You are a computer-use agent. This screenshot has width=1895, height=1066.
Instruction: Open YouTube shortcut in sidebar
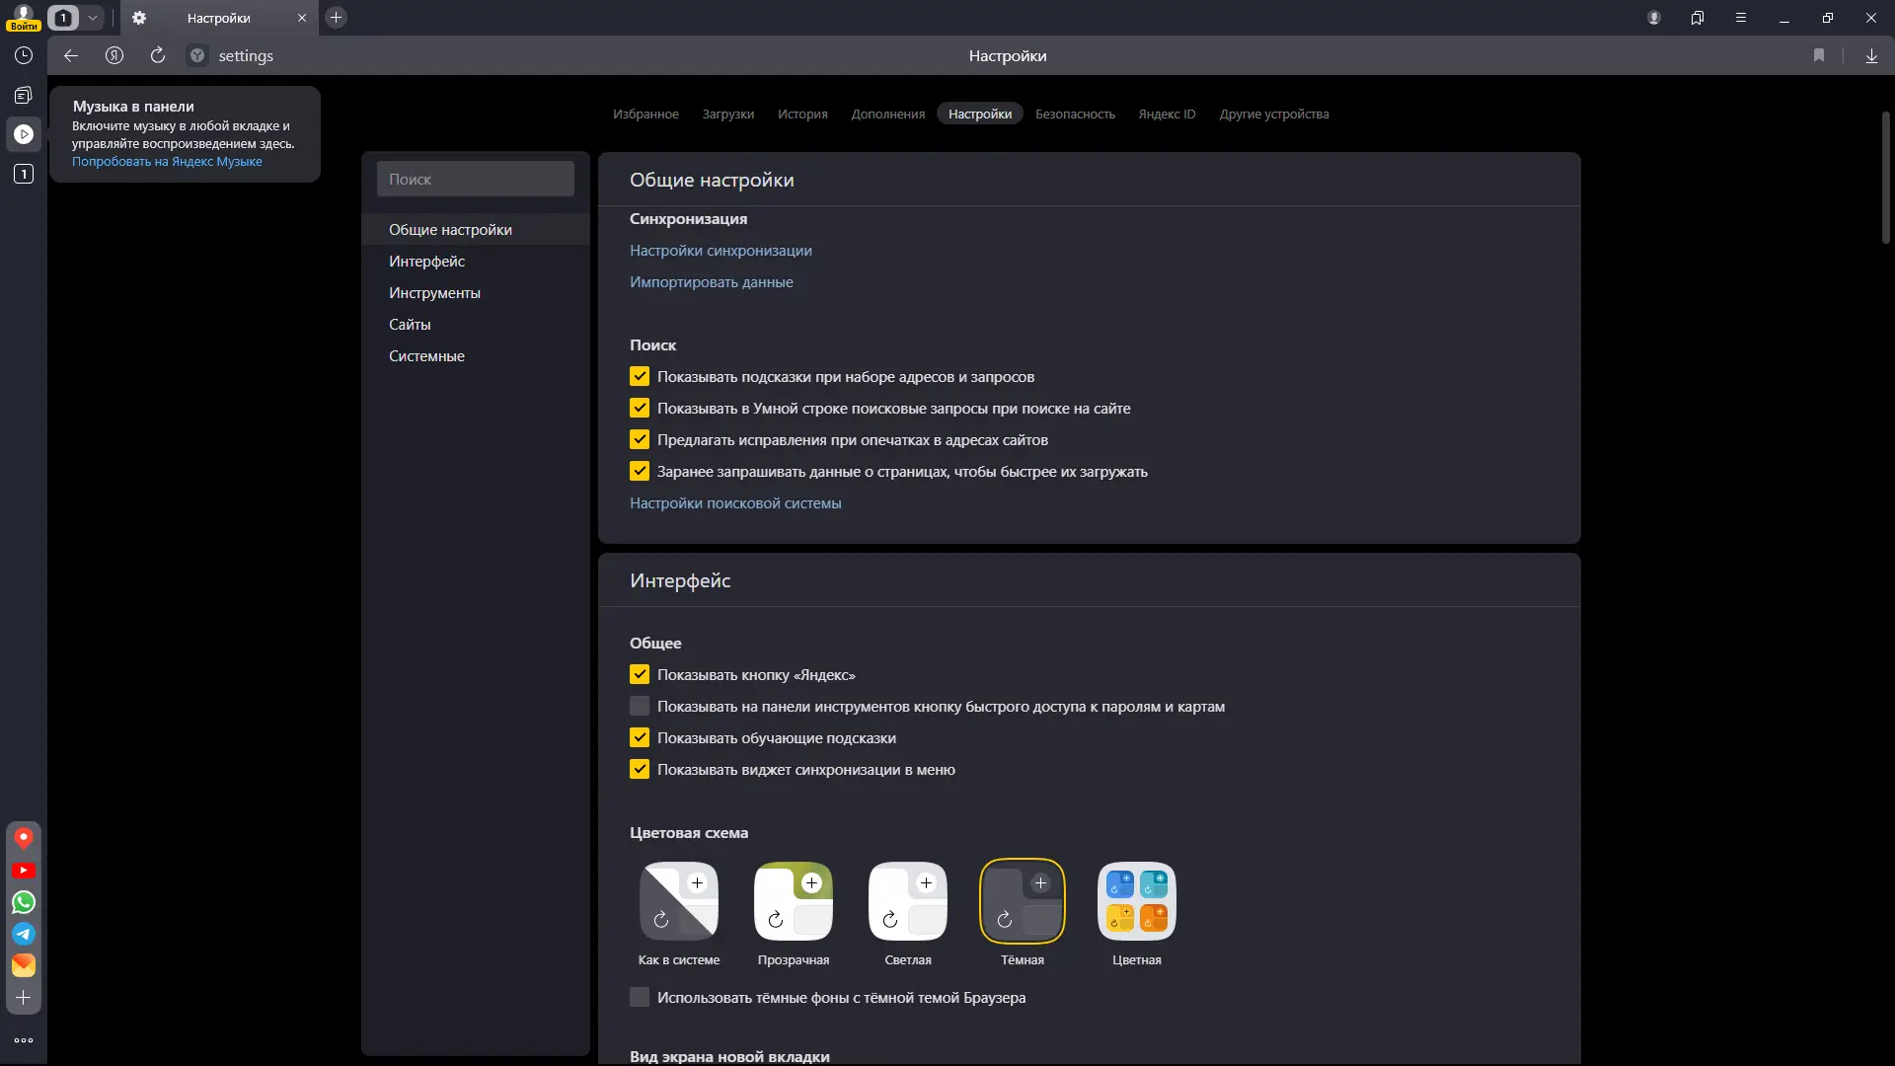pos(24,871)
